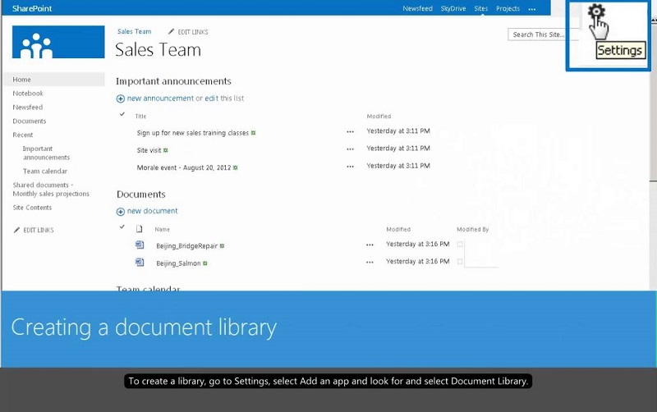Open ellipsis menu for Beijing_Salmon
Viewport: 657px width, 412px height.
pos(370,263)
